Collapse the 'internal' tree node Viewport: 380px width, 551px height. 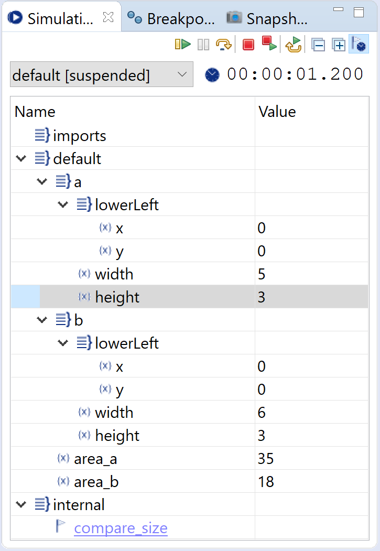point(21,504)
